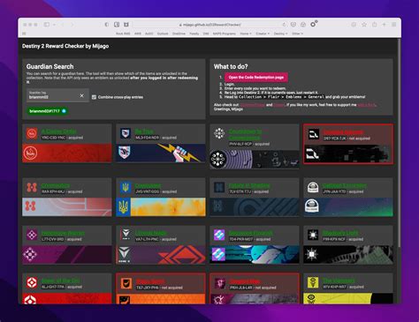The image size is (419, 322).
Task: Show Safari tab overview
Action: [393, 25]
